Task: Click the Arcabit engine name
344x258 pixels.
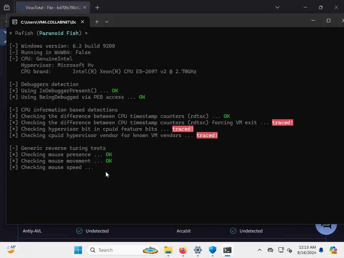Action: click(x=183, y=231)
